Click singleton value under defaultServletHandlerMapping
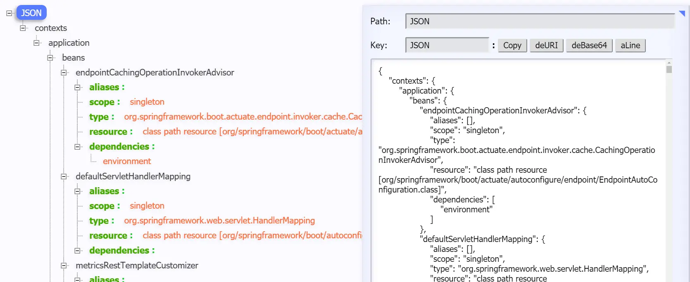Viewport: 690px width, 282px height. coord(147,206)
